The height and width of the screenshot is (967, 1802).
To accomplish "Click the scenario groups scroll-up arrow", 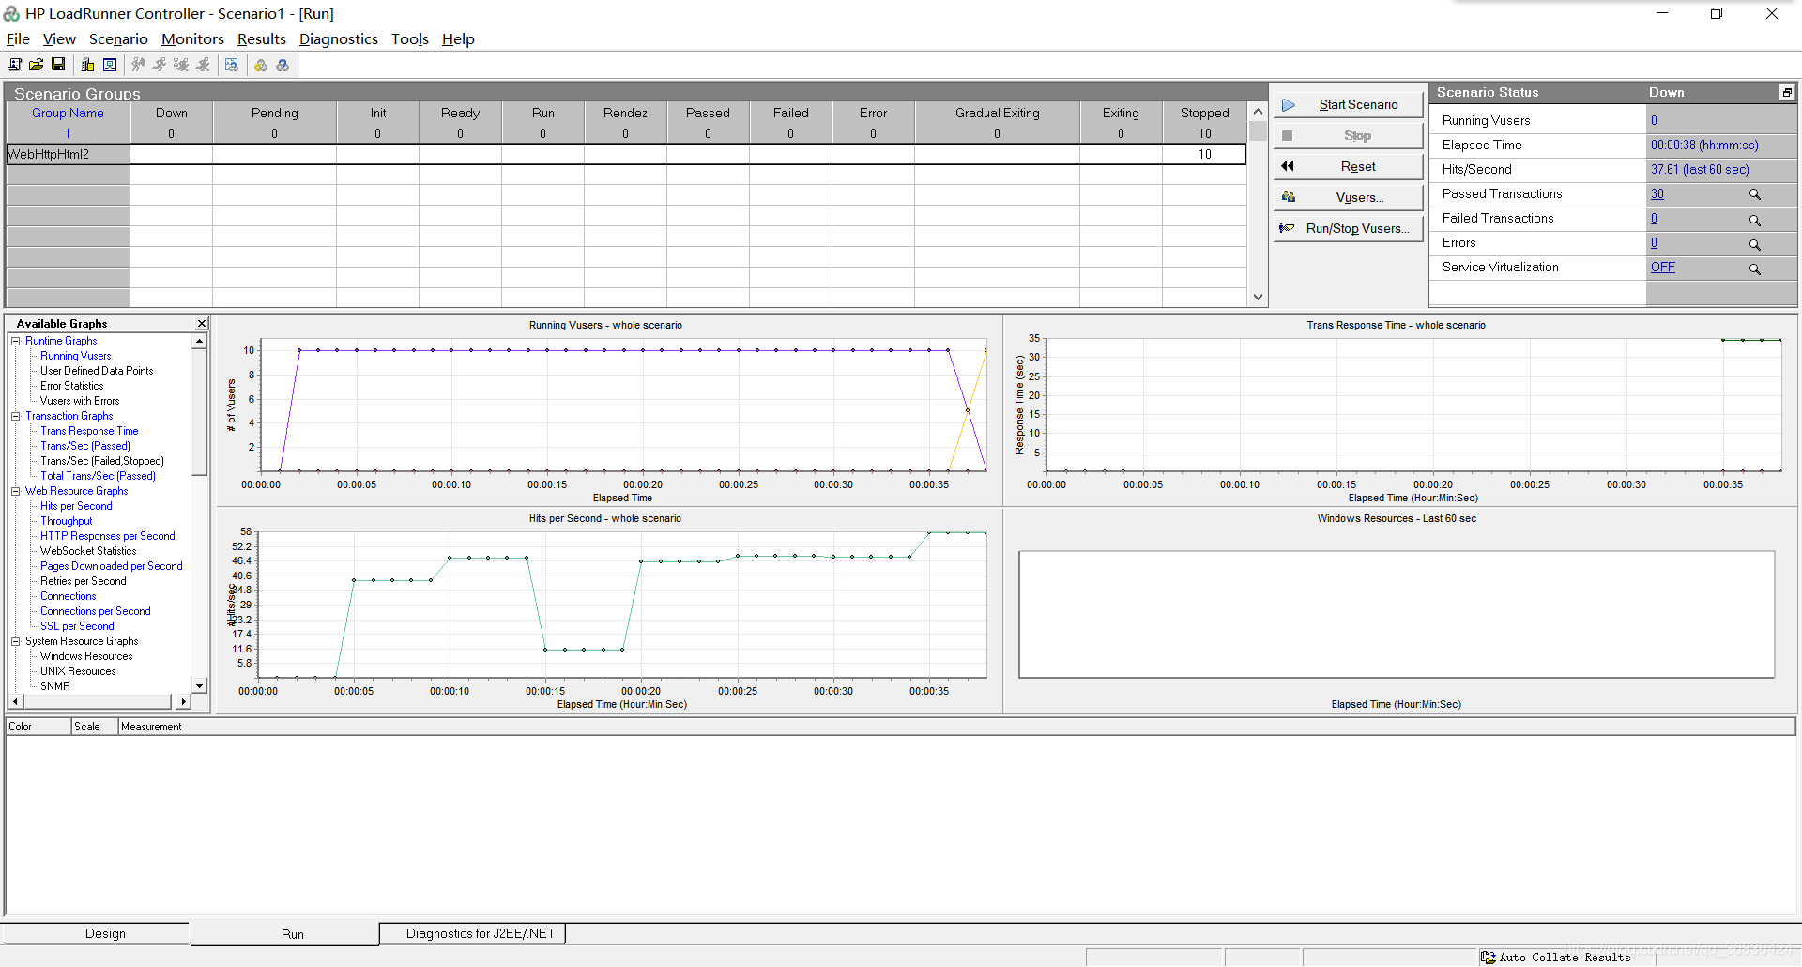I will point(1258,111).
